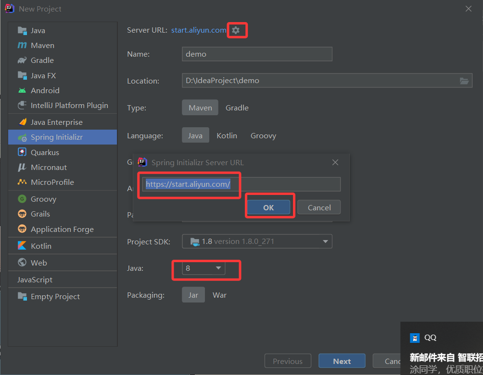
Task: Select War packaging
Action: tap(219, 295)
